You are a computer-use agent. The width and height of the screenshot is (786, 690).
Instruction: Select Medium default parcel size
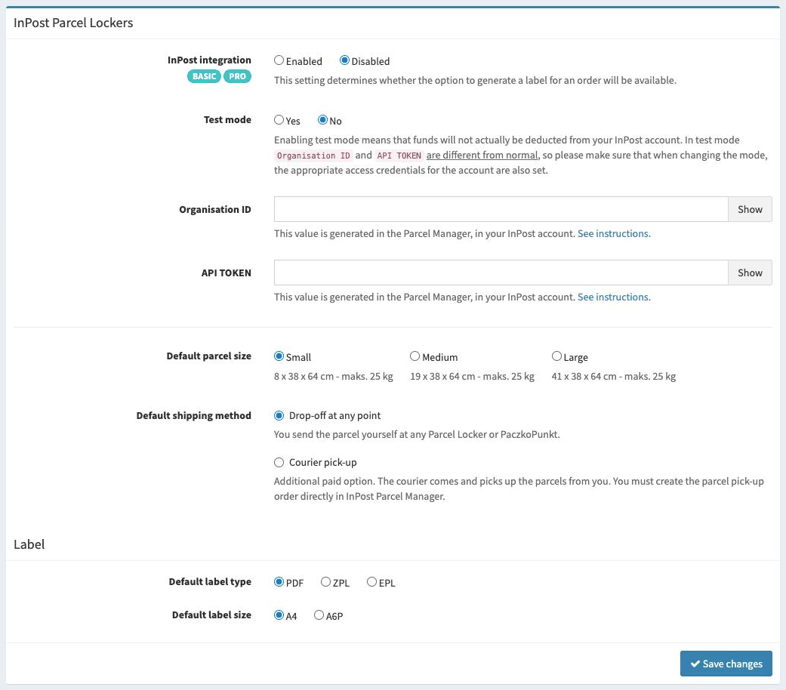(415, 356)
